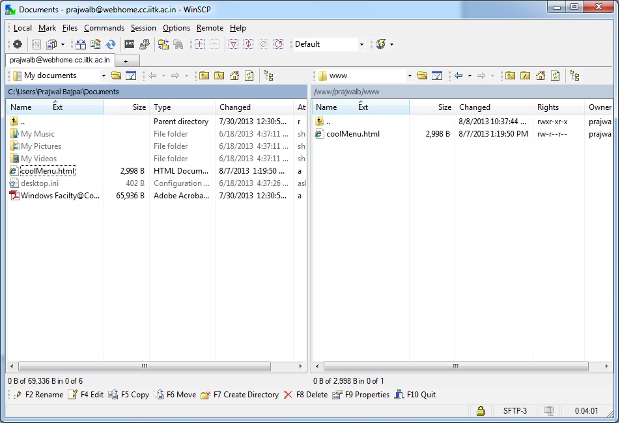Go back in remote panel history

point(458,75)
